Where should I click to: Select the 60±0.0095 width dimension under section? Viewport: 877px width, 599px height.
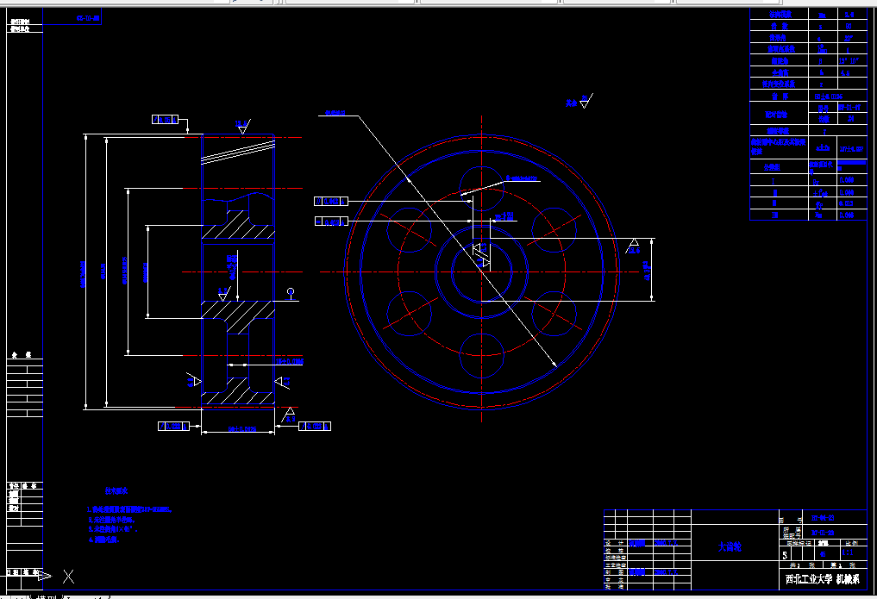coord(241,429)
